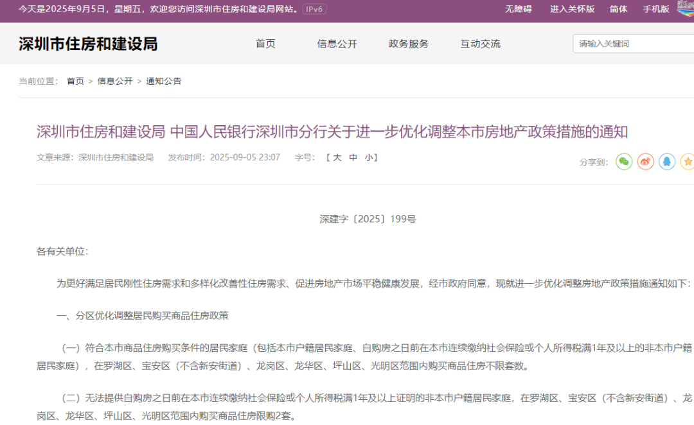Set font size to 大

pos(337,157)
